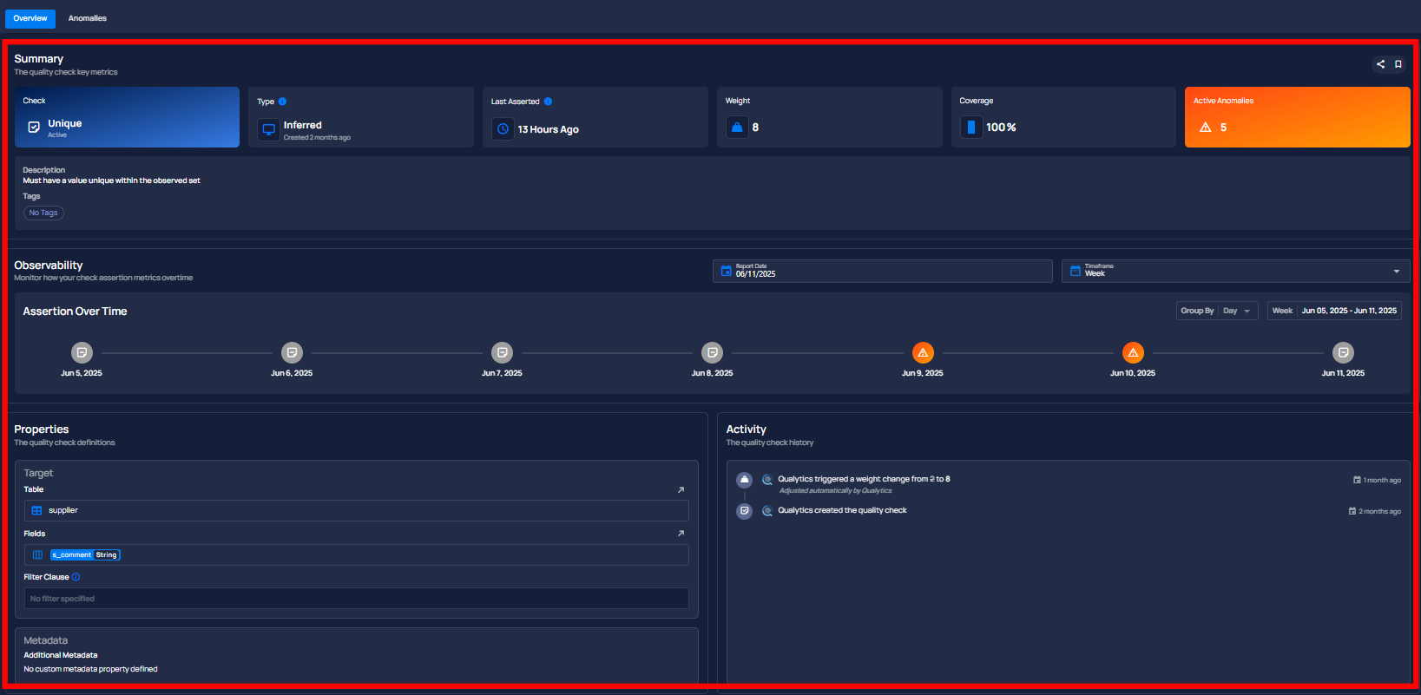Select the Jun 6, 2025 assertion marker
This screenshot has height=695, width=1421.
[x=292, y=352]
